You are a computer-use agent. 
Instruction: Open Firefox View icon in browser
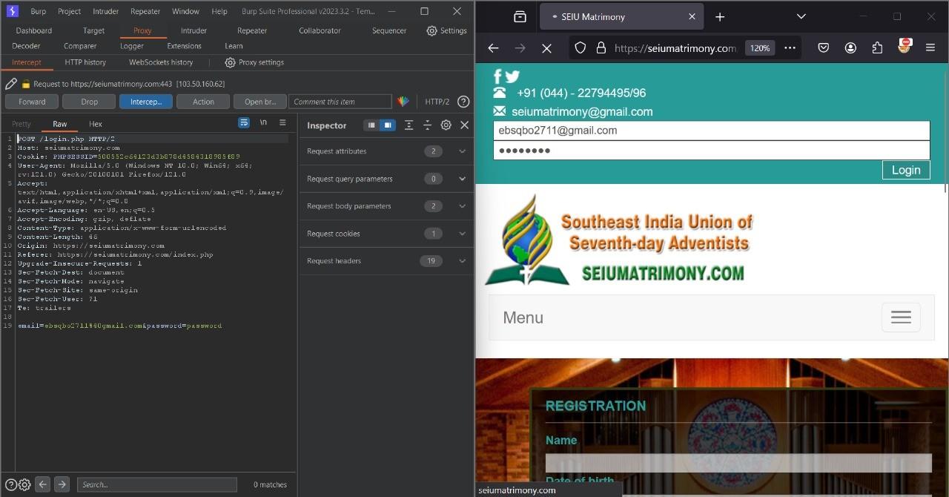click(x=520, y=16)
